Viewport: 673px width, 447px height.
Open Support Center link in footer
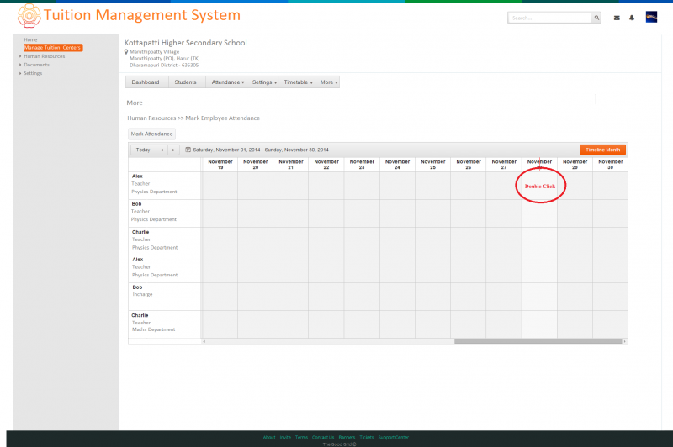click(394, 438)
